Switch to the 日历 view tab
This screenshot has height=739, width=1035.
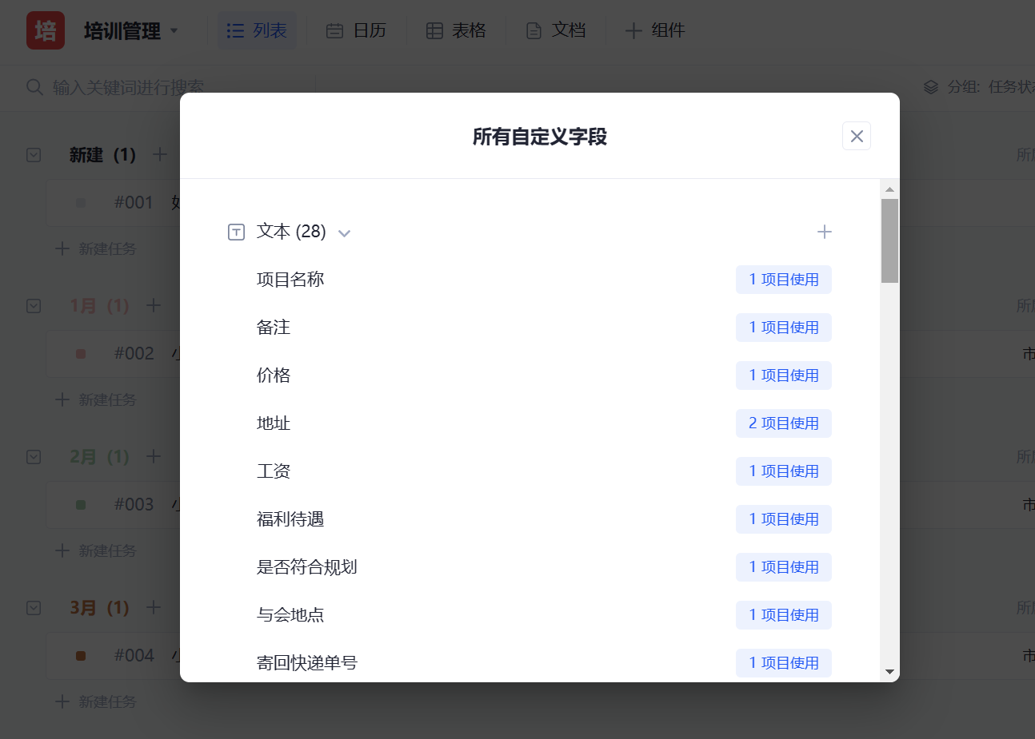click(356, 30)
